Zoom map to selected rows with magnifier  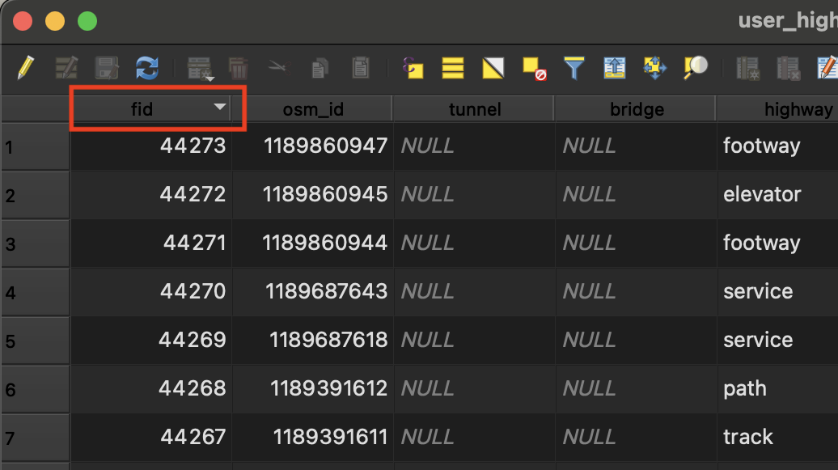[x=695, y=68]
